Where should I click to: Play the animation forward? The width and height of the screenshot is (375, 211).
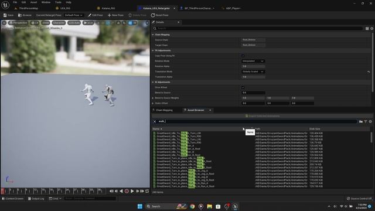pyautogui.click(x=132, y=191)
